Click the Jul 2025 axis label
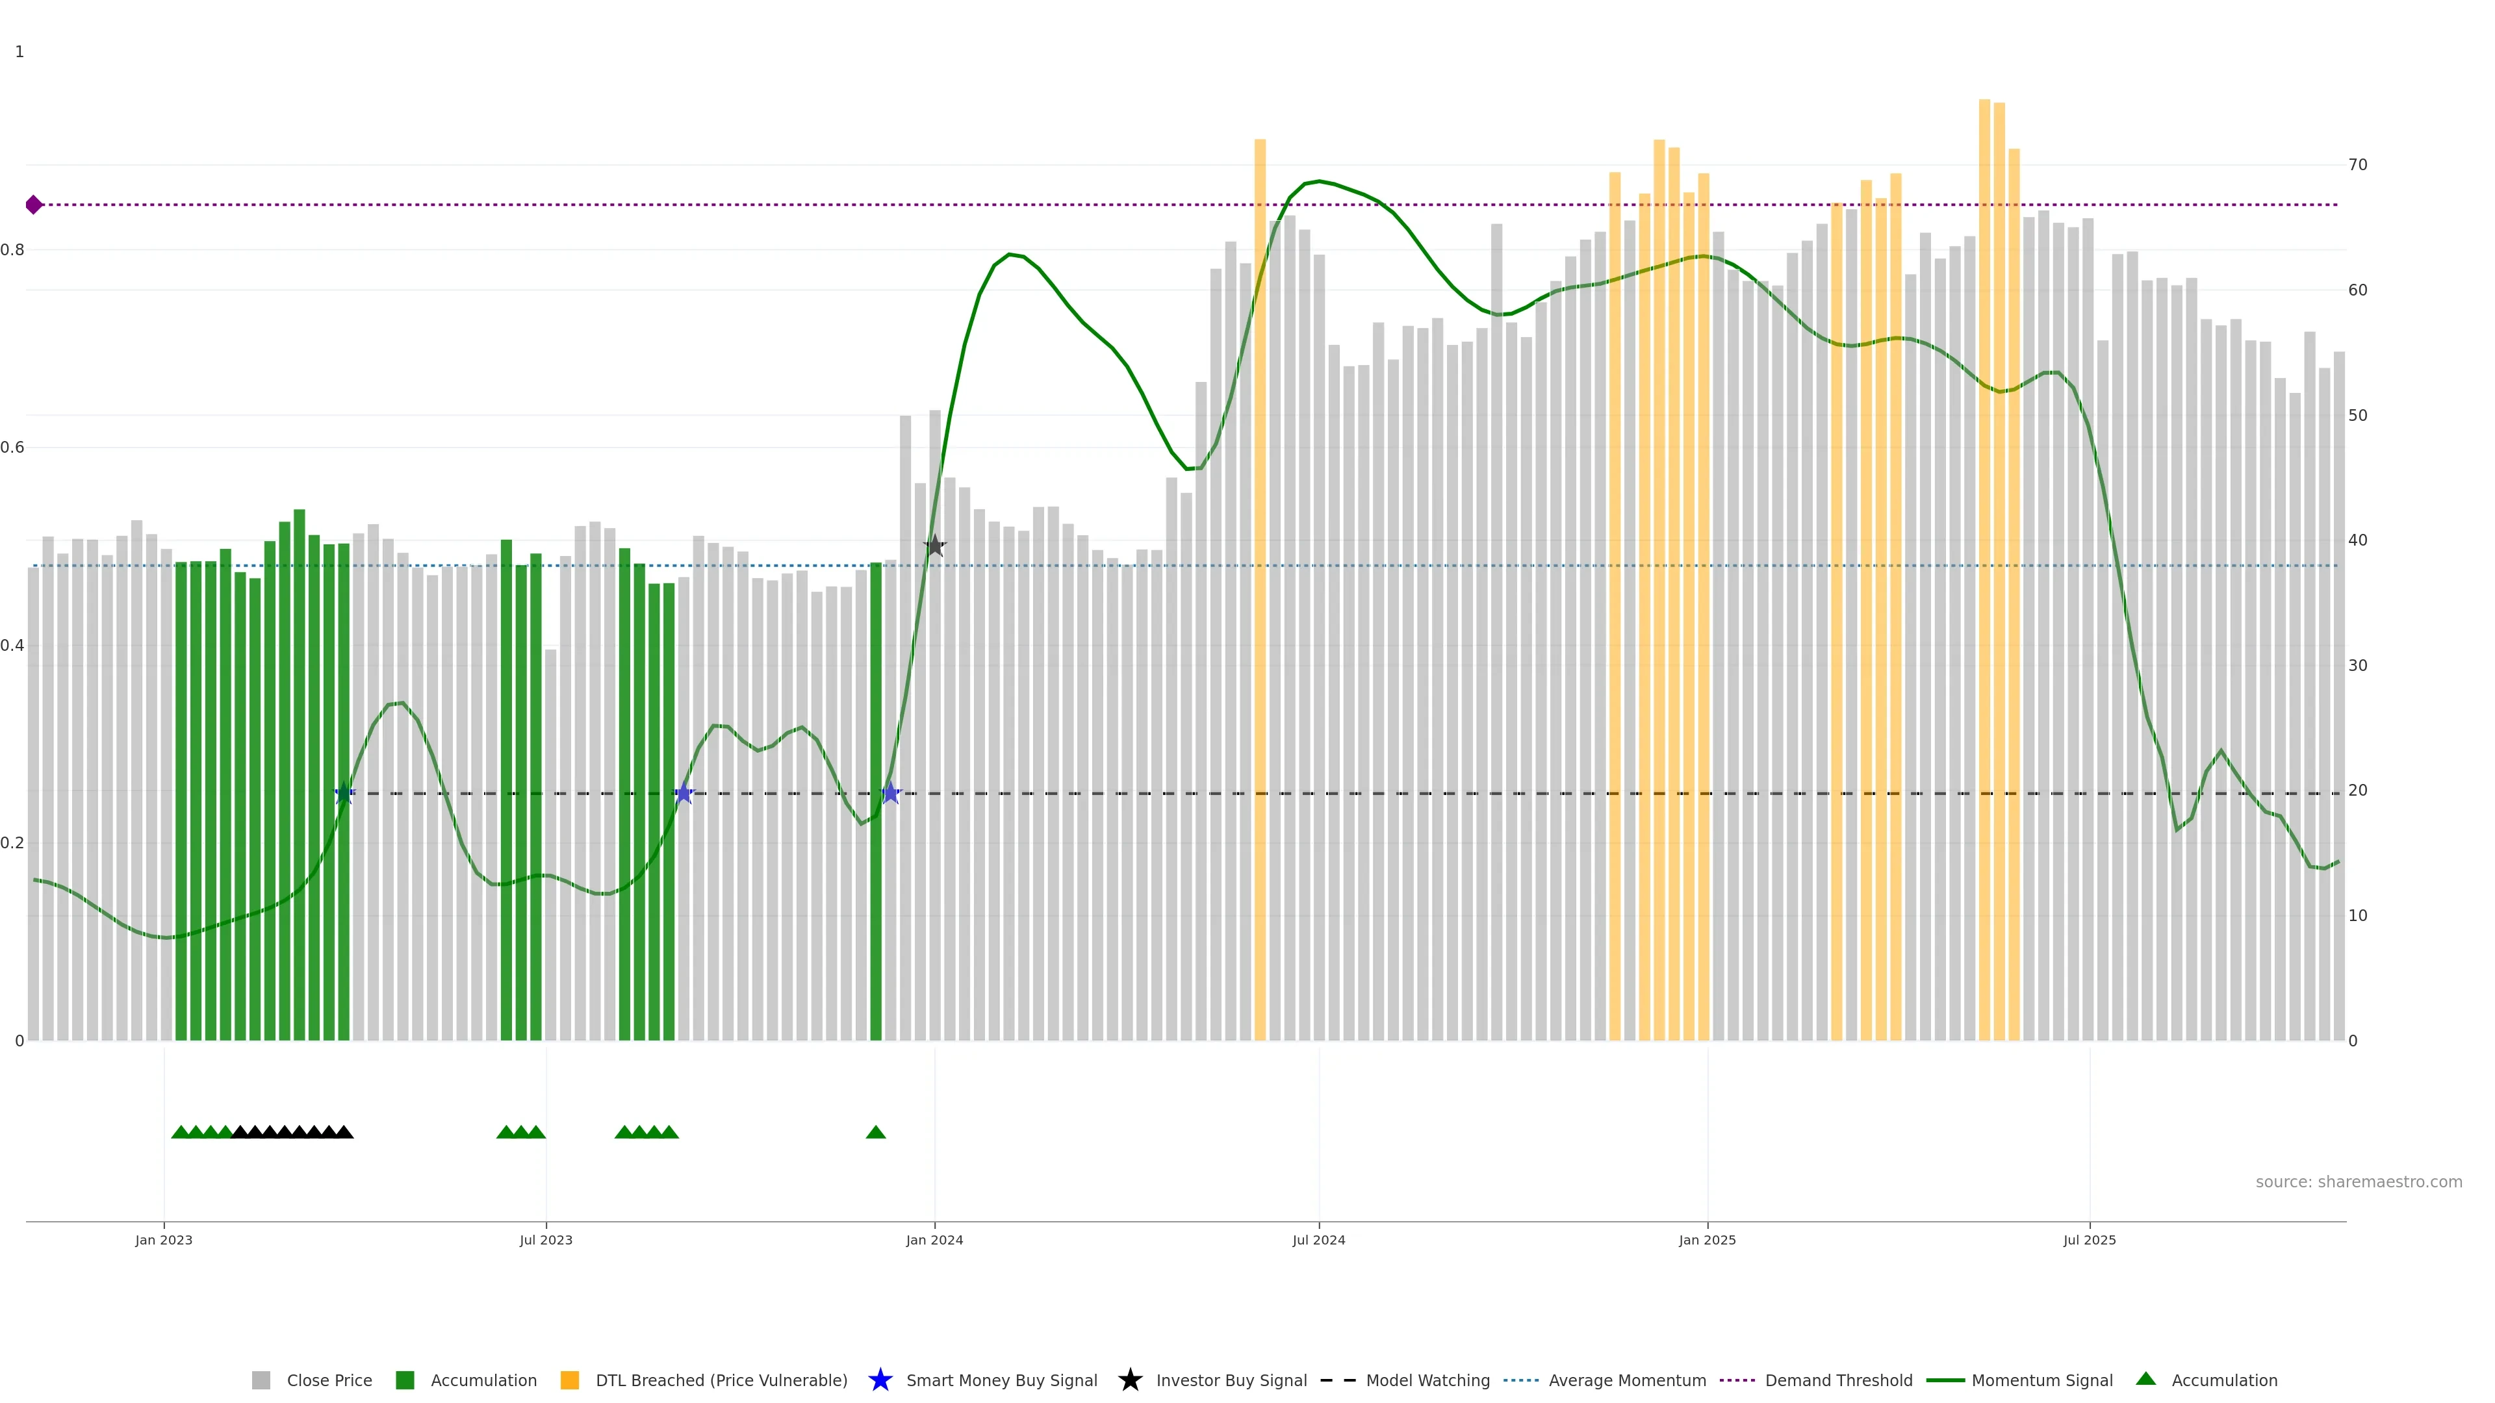2495x1403 pixels. coord(2089,1239)
